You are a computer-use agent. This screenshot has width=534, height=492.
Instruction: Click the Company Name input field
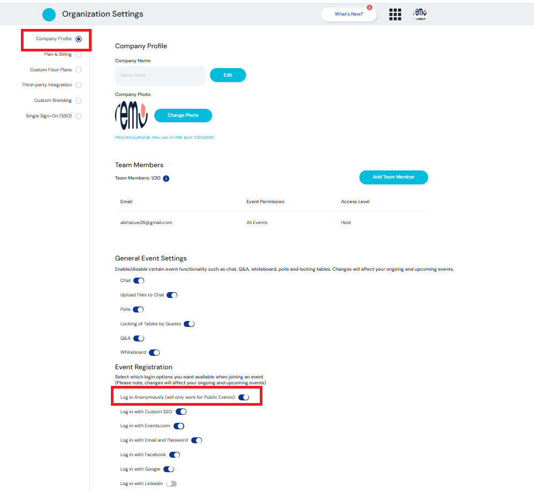pos(160,76)
